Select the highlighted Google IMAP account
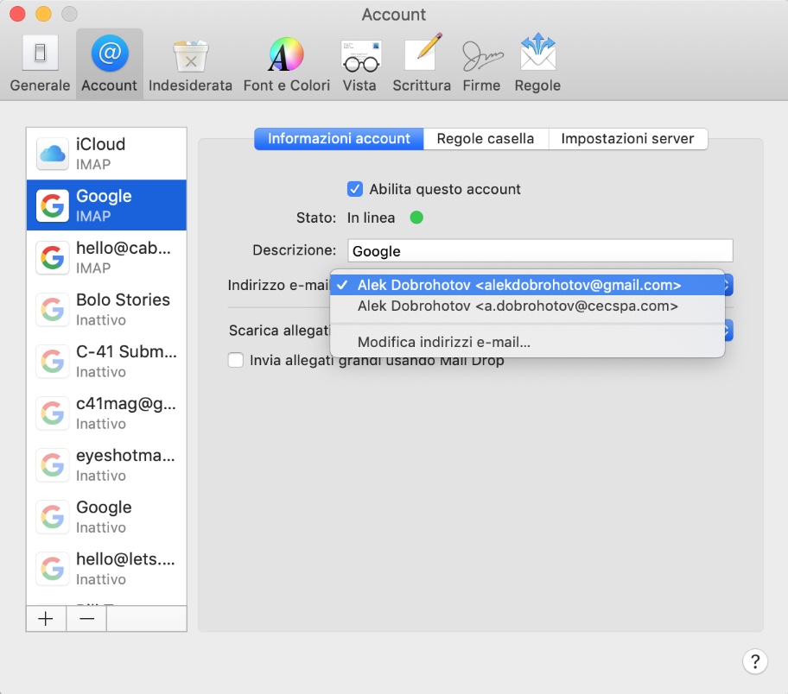The height and width of the screenshot is (694, 788). pyautogui.click(x=106, y=205)
